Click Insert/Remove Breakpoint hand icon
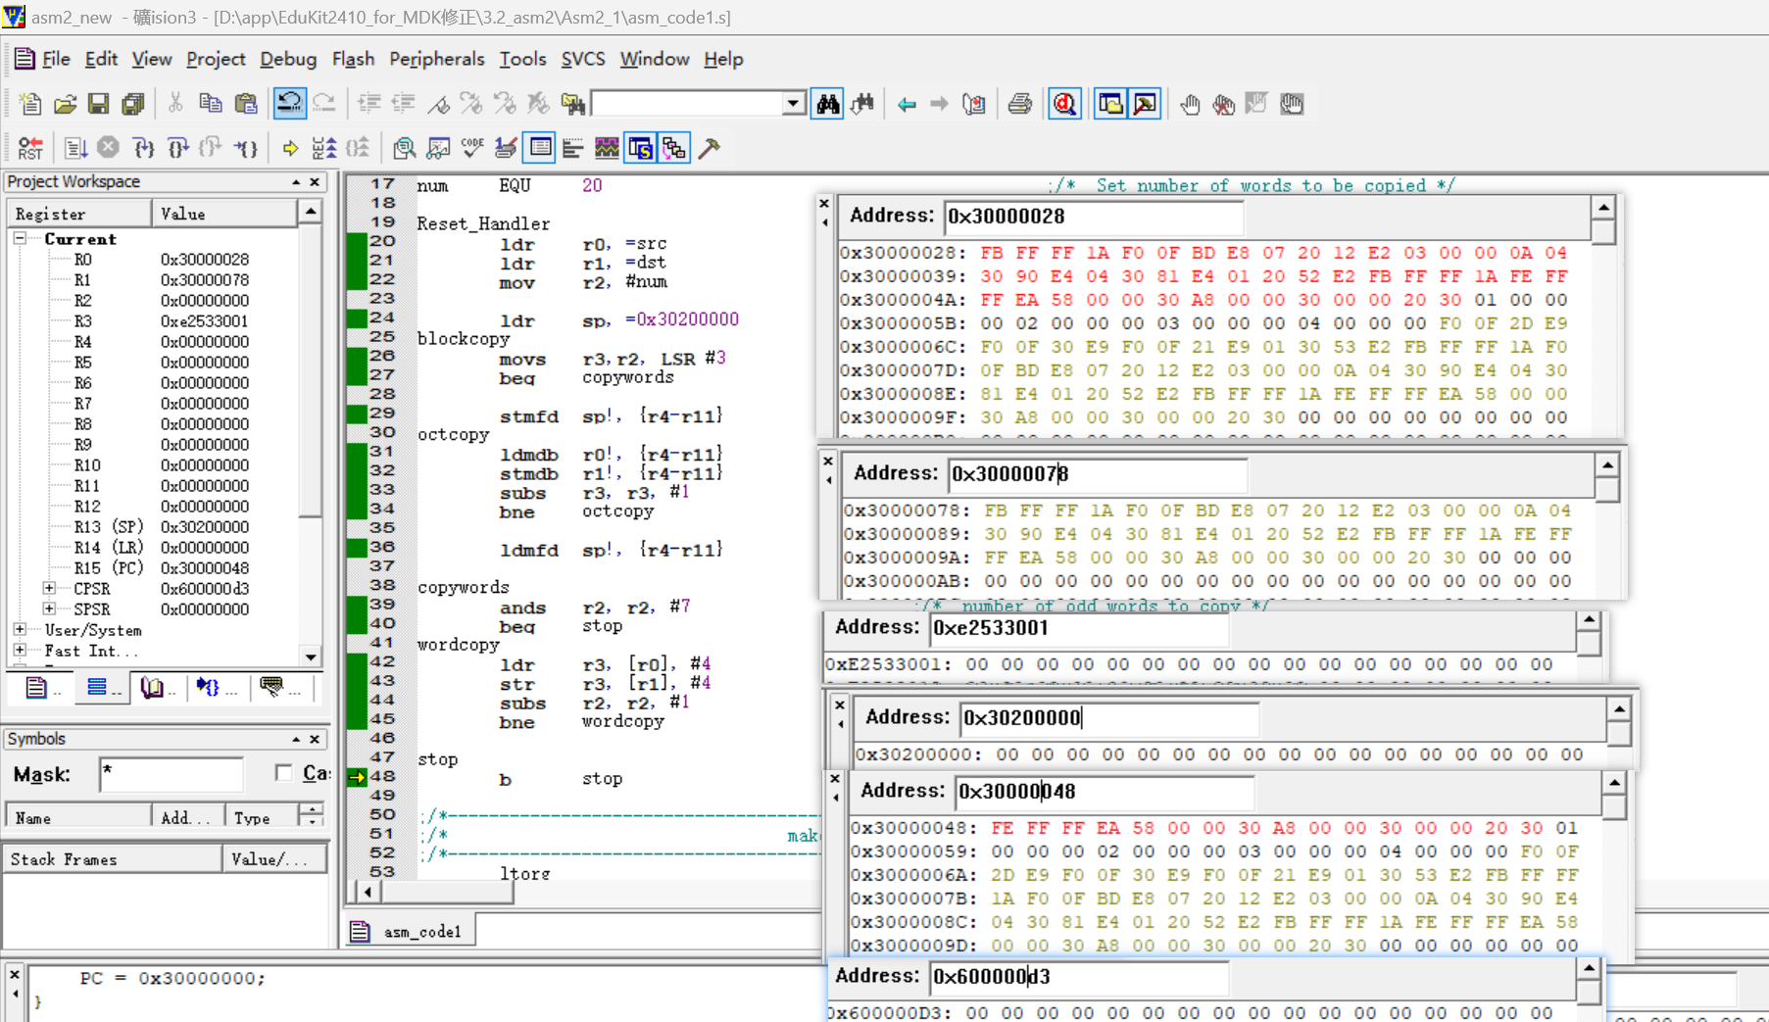This screenshot has height=1022, width=1769. [x=1190, y=104]
